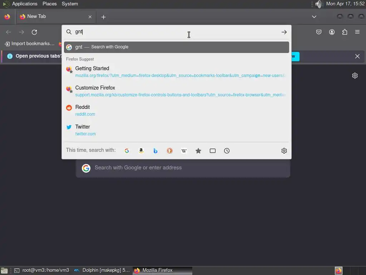Viewport: 366px width, 275px height.
Task: Search this time with Amazon
Action: 141,151
